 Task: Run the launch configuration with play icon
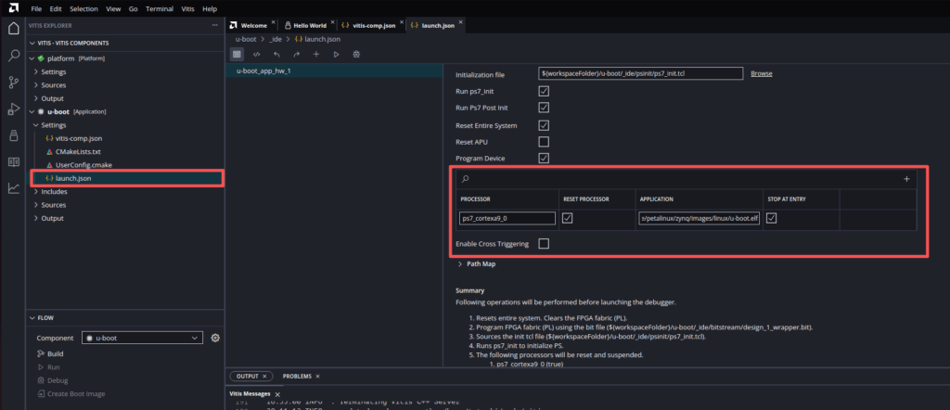336,55
